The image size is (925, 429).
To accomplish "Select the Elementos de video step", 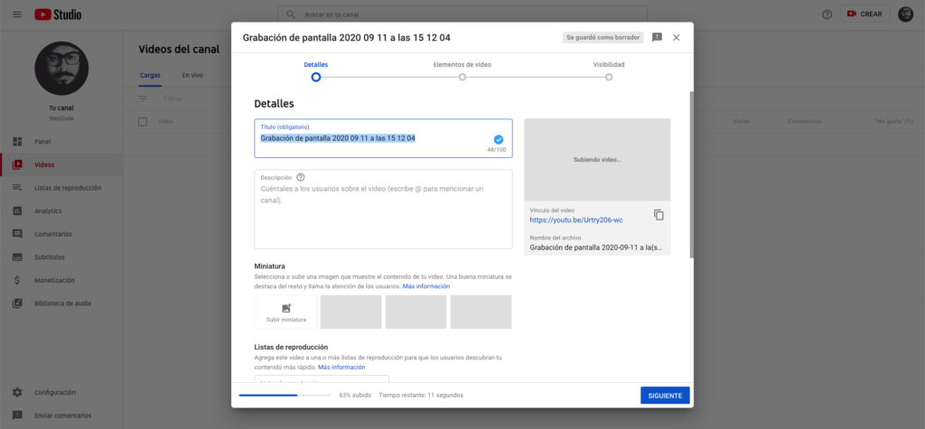I will coord(462,77).
